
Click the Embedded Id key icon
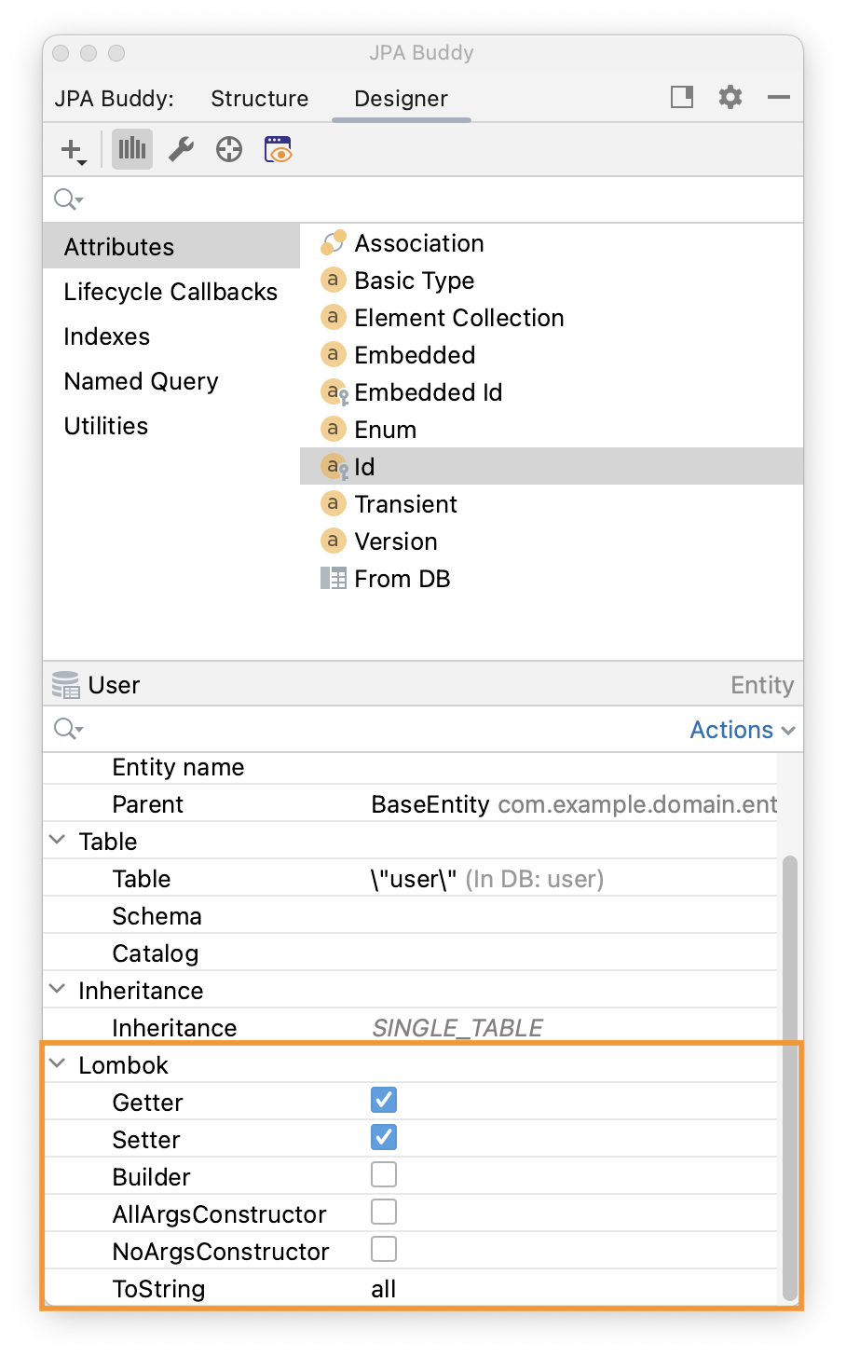[x=334, y=391]
